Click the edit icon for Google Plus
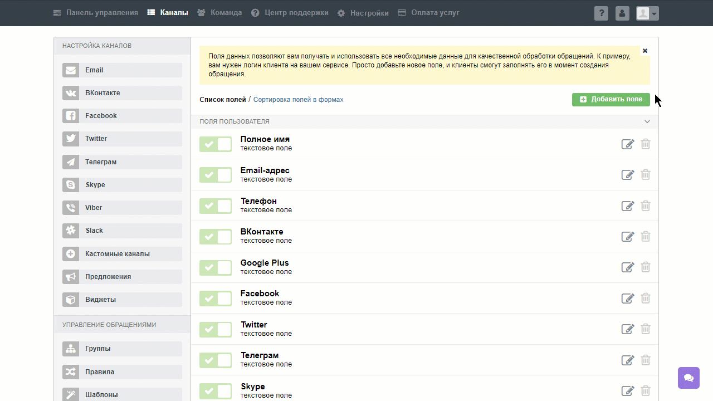Screen dimensions: 713x401 click(628, 268)
